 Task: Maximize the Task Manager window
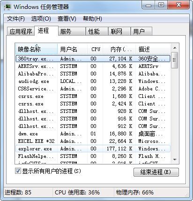click(161, 5)
